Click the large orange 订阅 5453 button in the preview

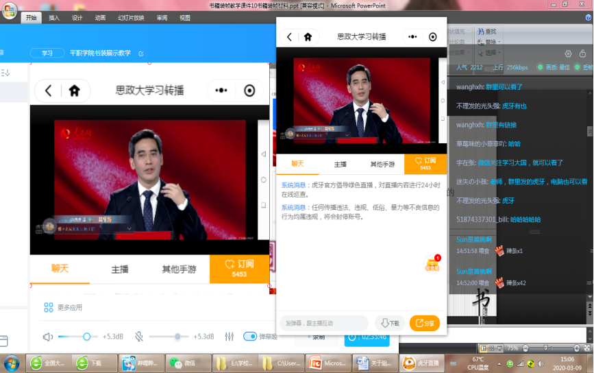(x=239, y=269)
